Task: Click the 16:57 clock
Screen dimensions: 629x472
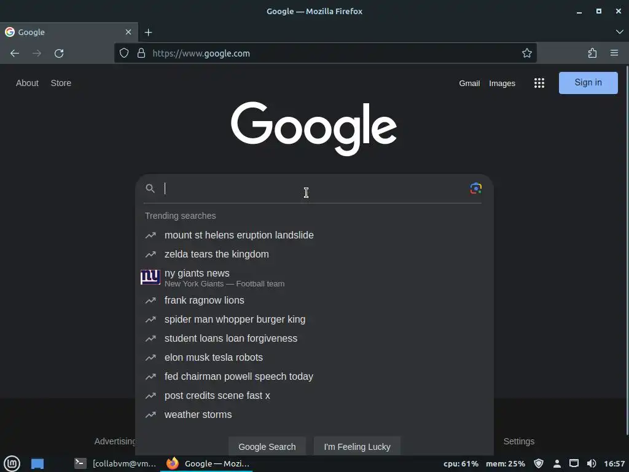Action: tap(614, 463)
